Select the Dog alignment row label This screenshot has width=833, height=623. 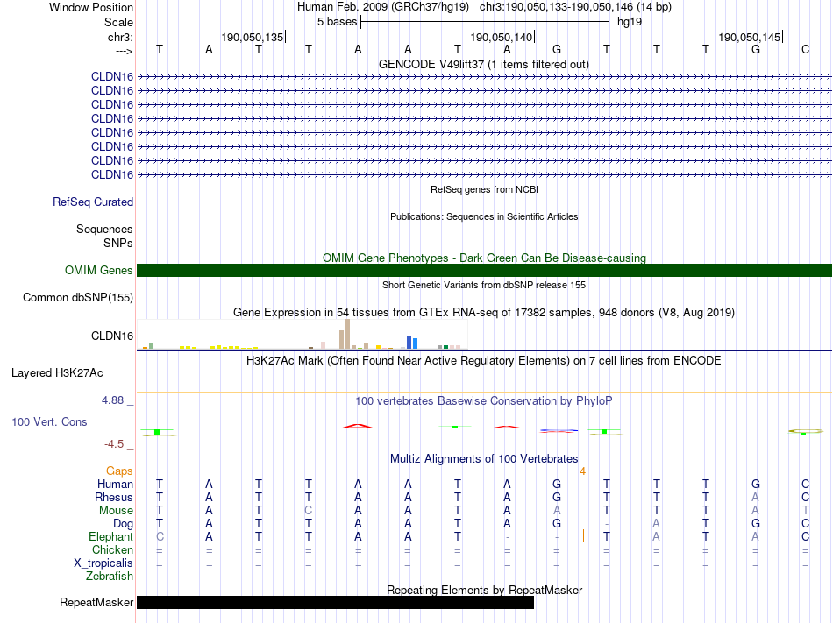tap(123, 524)
